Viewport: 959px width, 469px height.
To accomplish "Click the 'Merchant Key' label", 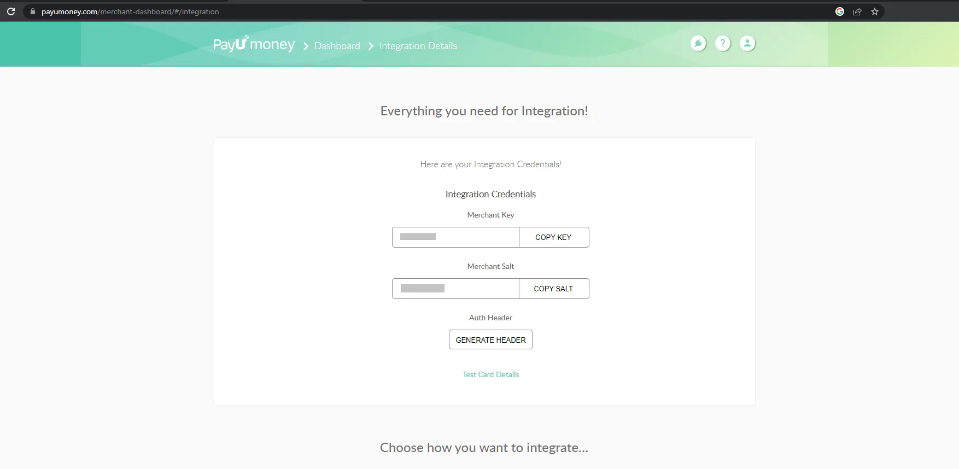I will 490,215.
